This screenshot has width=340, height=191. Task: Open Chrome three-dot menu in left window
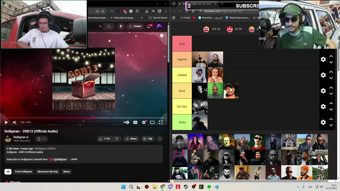[x=166, y=11]
